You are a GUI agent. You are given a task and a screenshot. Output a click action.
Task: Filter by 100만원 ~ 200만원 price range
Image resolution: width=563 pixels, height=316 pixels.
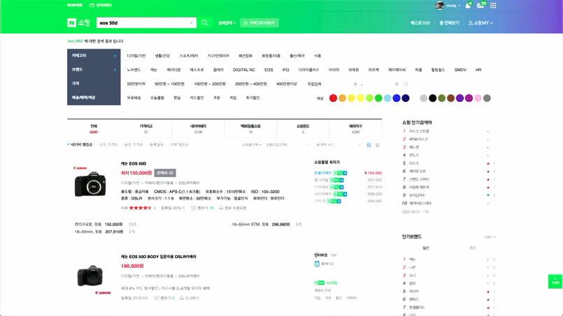point(210,84)
